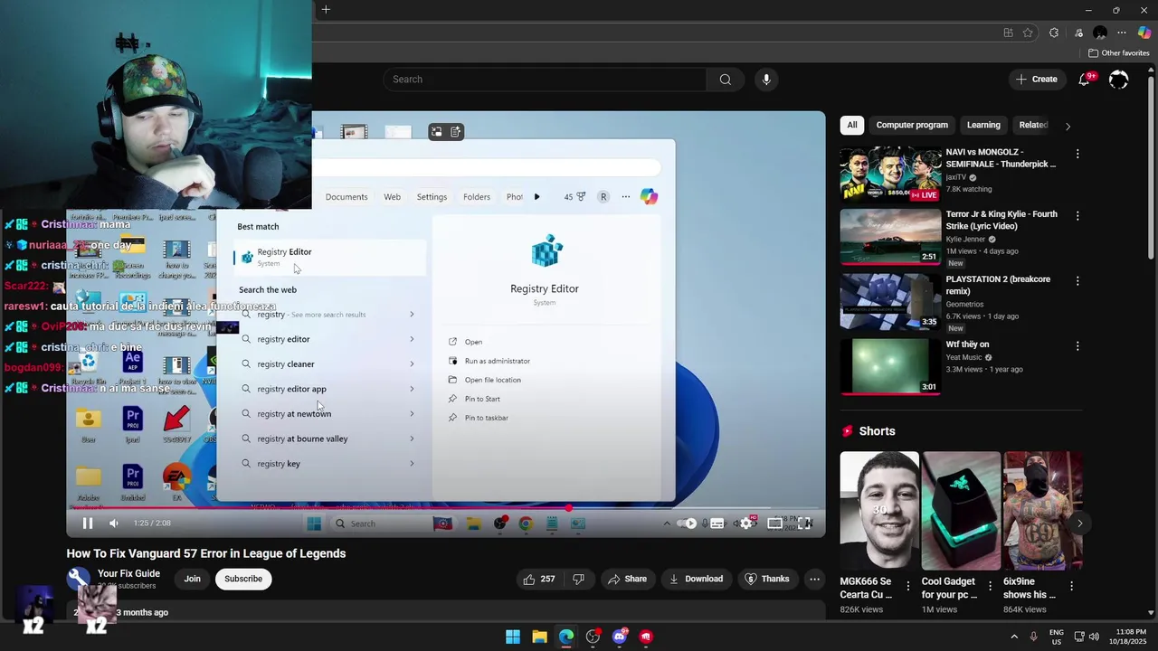
Task: Seek on the video progress bar
Action: click(445, 507)
